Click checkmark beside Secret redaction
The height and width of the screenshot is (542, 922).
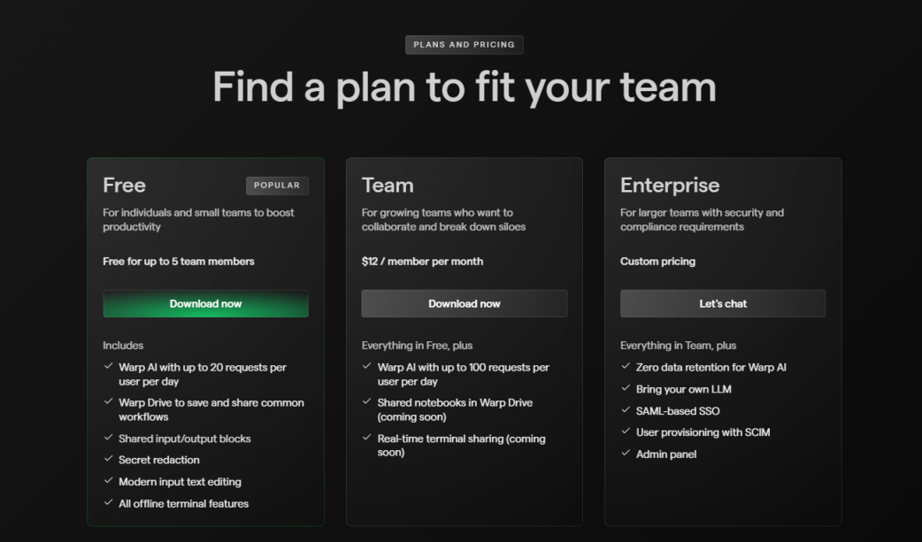pyautogui.click(x=107, y=460)
